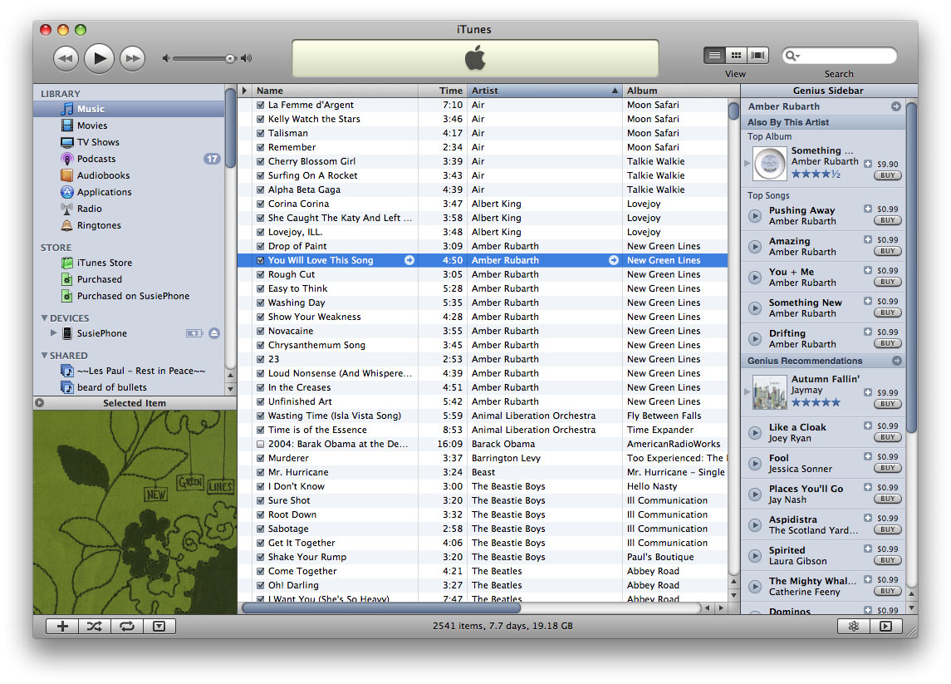This screenshot has height=684, width=951.
Task: Open Applications in the library
Action: tap(104, 192)
